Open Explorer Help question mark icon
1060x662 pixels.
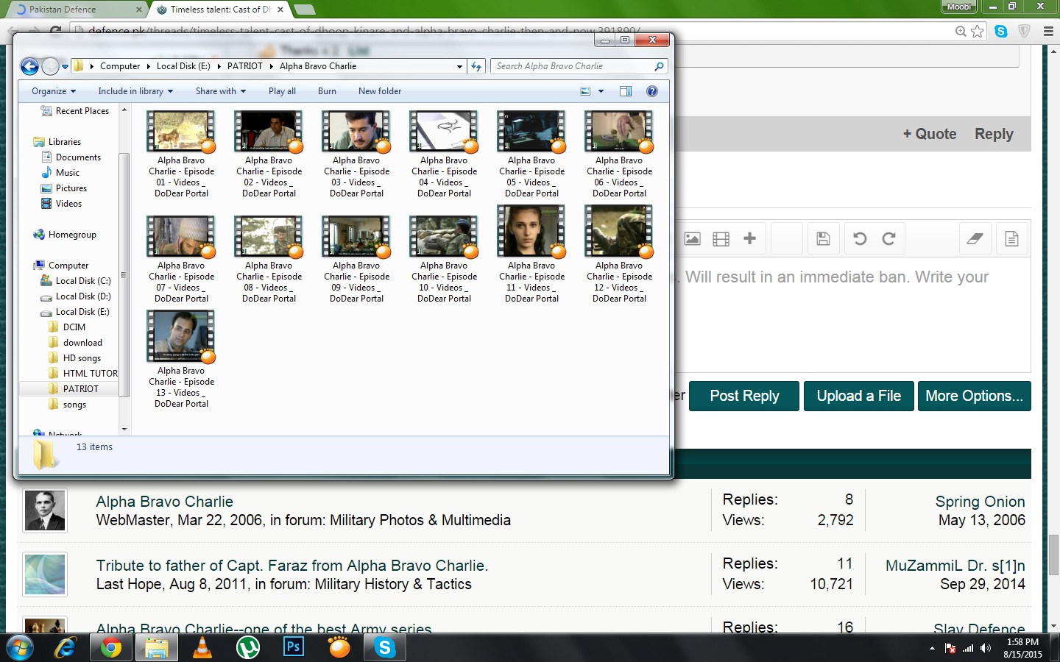tap(651, 91)
